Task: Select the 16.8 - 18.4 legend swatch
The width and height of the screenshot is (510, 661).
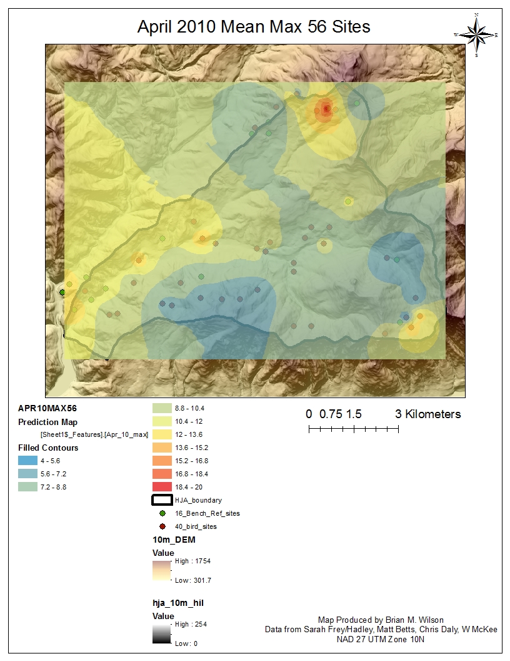Action: pos(162,474)
